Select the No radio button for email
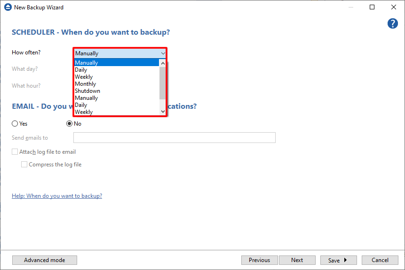Viewport: 405px width, 270px height. point(70,124)
